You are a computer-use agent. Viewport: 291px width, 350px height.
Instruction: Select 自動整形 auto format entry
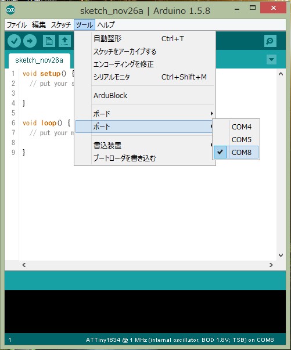click(145, 39)
